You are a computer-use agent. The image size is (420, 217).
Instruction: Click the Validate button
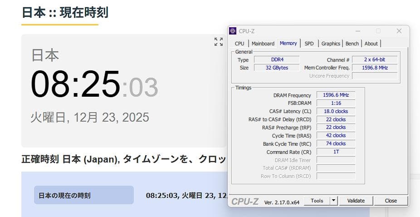click(356, 201)
